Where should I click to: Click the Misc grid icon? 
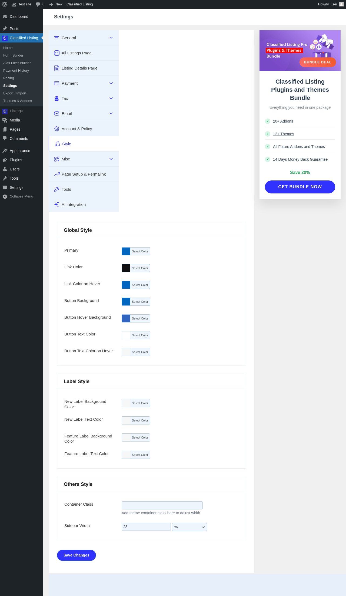56,159
